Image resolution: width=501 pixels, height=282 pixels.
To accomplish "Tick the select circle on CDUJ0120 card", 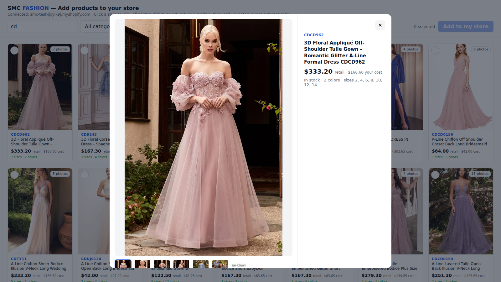I will (x=85, y=175).
